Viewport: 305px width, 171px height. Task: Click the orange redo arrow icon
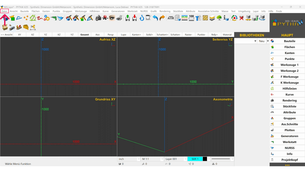point(162,18)
